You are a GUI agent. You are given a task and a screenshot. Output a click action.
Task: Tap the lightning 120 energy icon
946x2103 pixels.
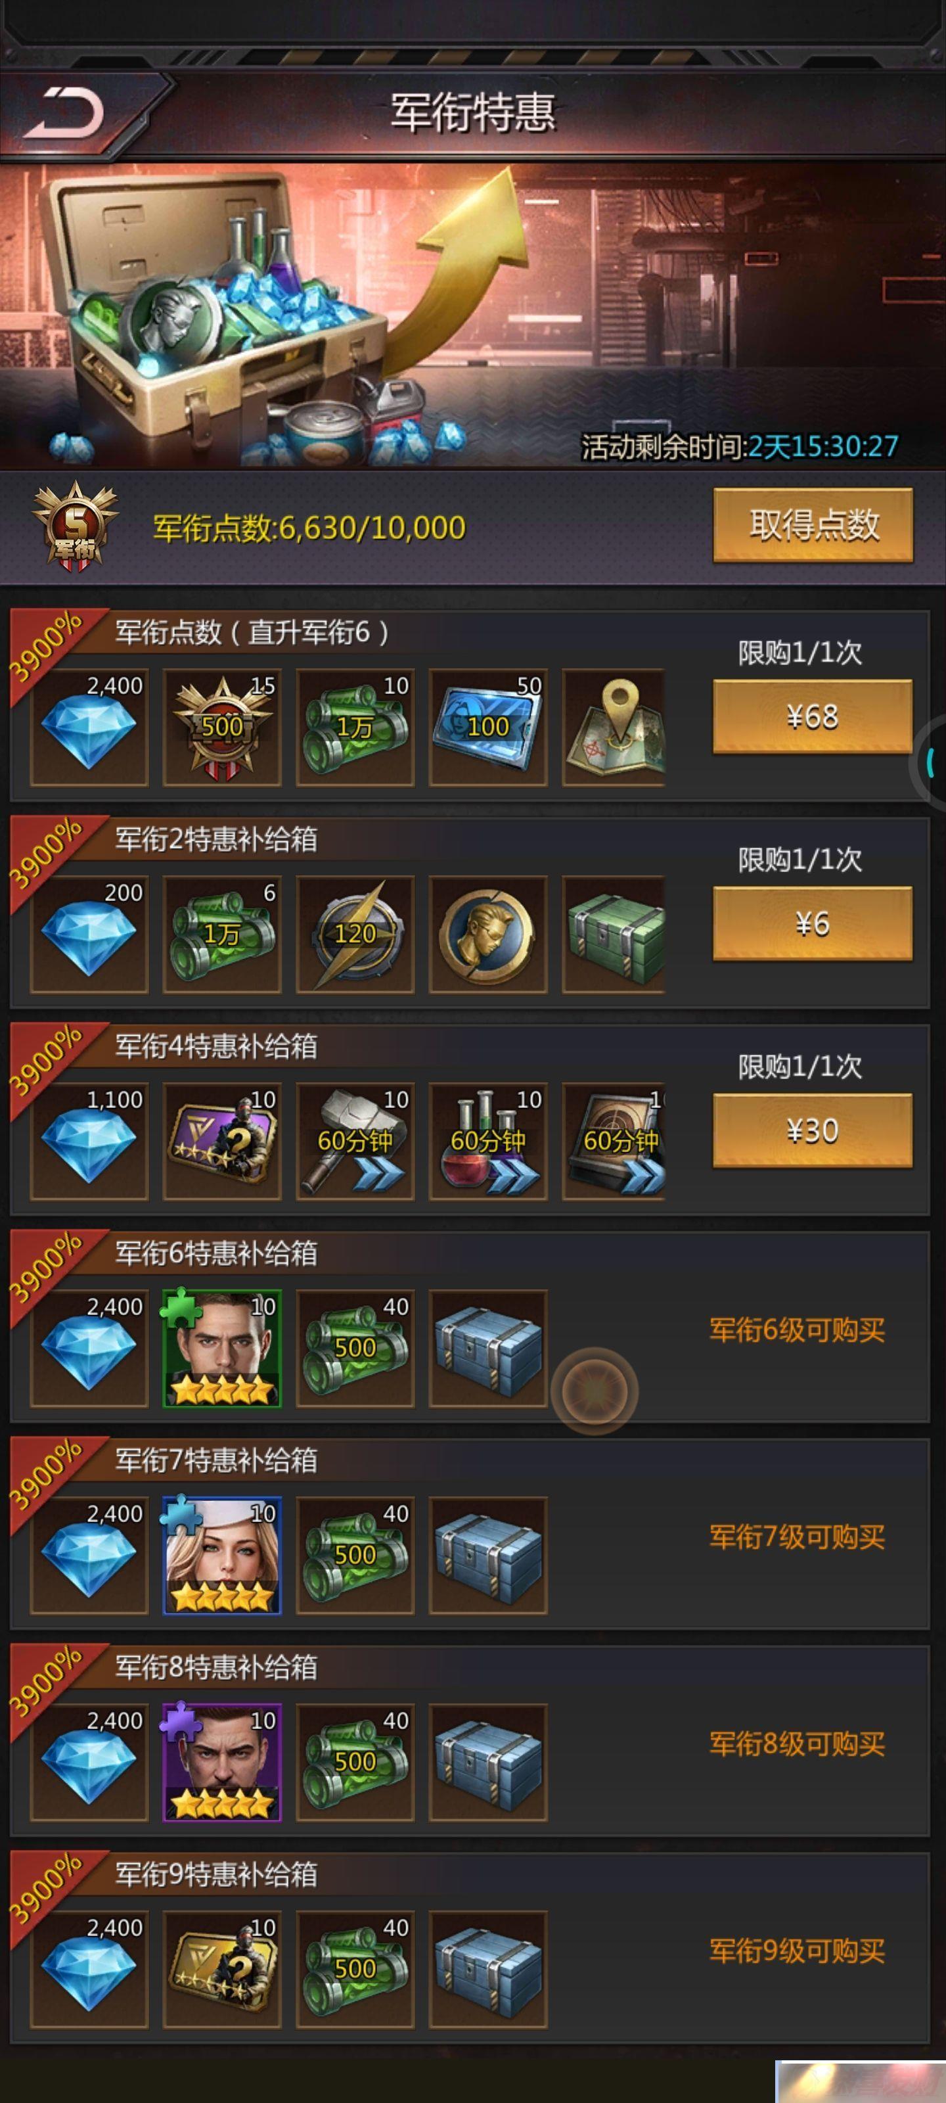tap(355, 935)
